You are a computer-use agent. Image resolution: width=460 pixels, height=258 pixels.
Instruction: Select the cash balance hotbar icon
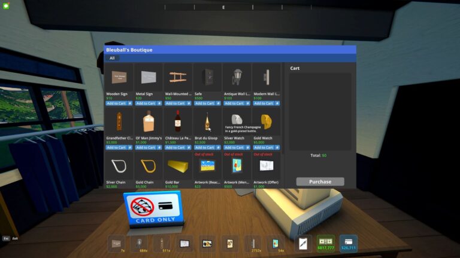[325, 243]
